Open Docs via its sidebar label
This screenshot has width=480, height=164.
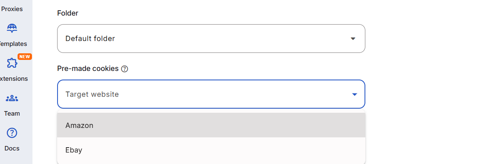click(x=12, y=148)
